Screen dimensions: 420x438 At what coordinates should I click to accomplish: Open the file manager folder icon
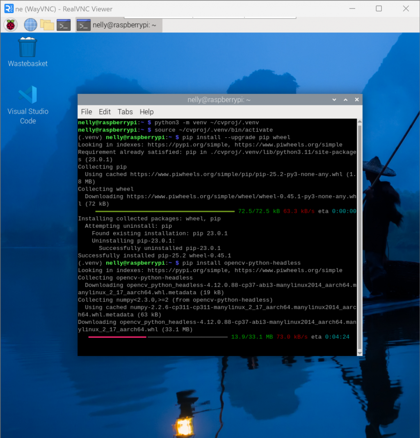[x=47, y=25]
